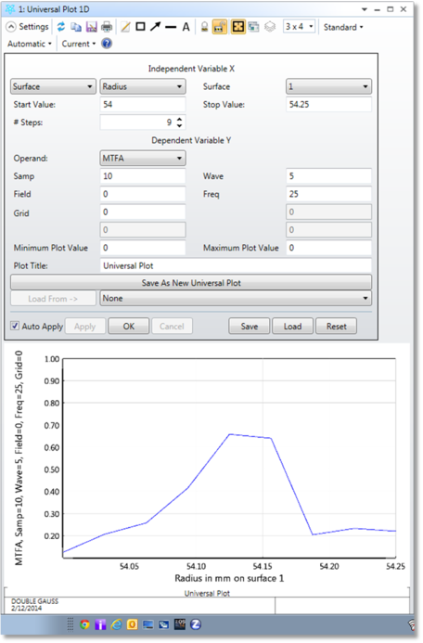The width and height of the screenshot is (423, 643).
Task: Toggle the Auto Apply checkbox
Action: [15, 326]
